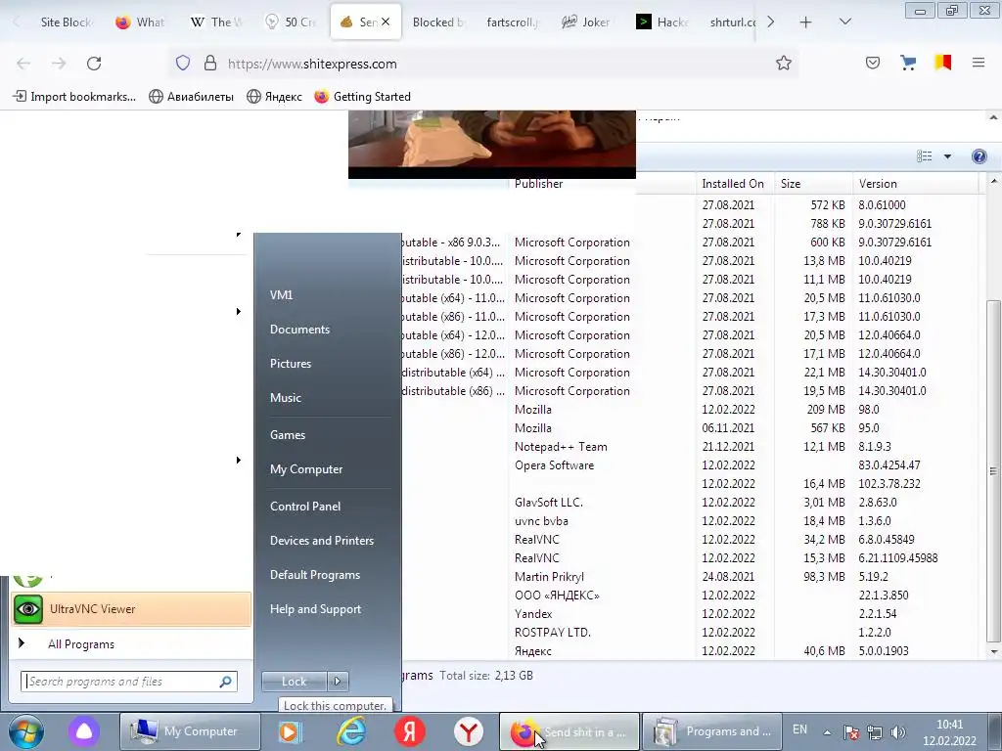Expand shutdown options arrow beside Lock
1002x751 pixels.
click(x=338, y=682)
